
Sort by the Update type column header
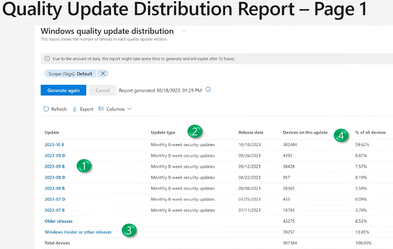tap(163, 133)
